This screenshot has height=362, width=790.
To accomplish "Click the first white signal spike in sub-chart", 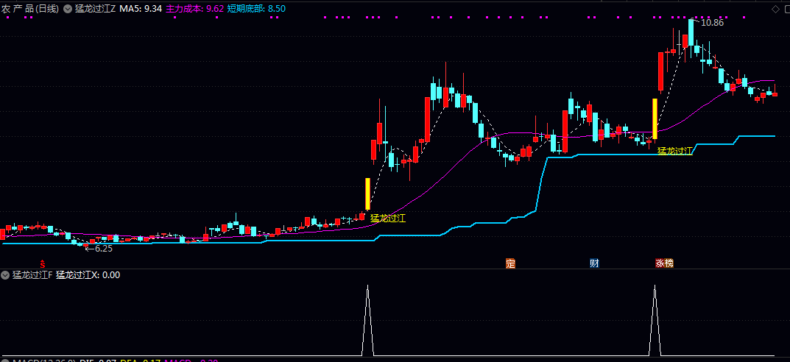I will (368, 320).
